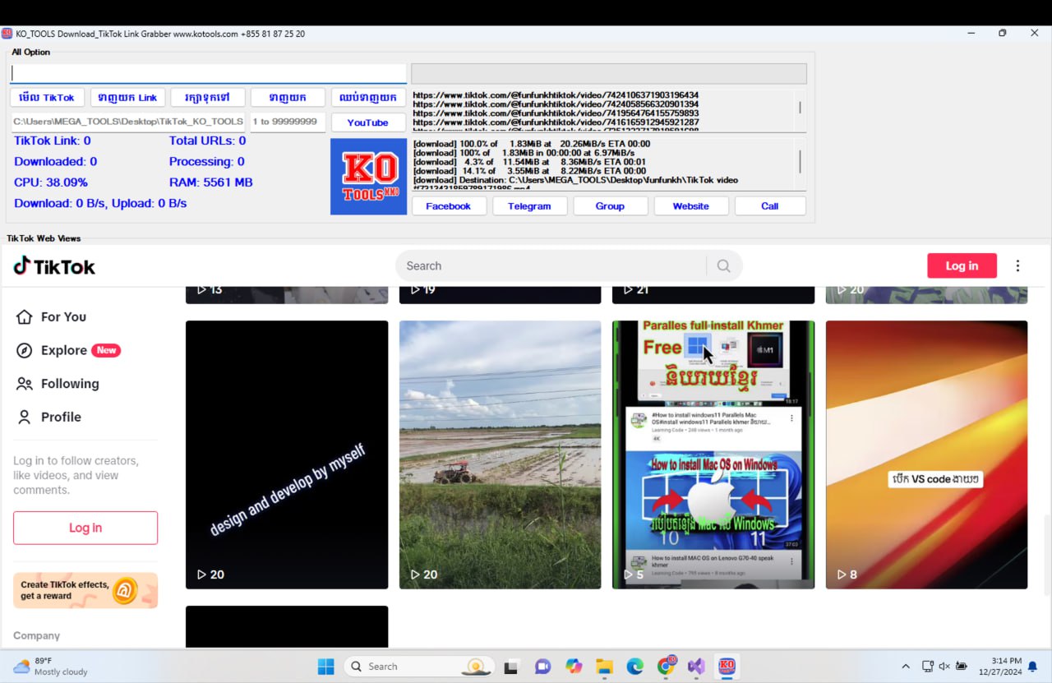Open Google Chrome from the taskbar
The width and height of the screenshot is (1052, 683).
click(x=666, y=667)
